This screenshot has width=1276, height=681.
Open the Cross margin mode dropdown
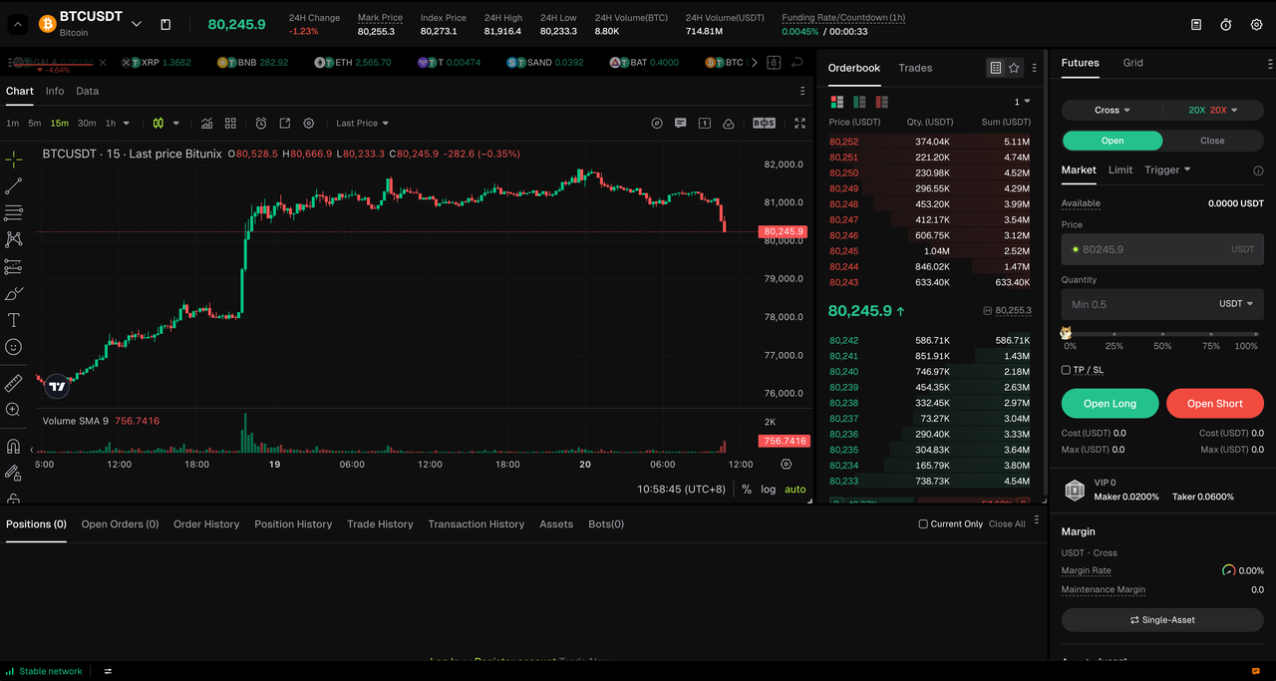1113,110
